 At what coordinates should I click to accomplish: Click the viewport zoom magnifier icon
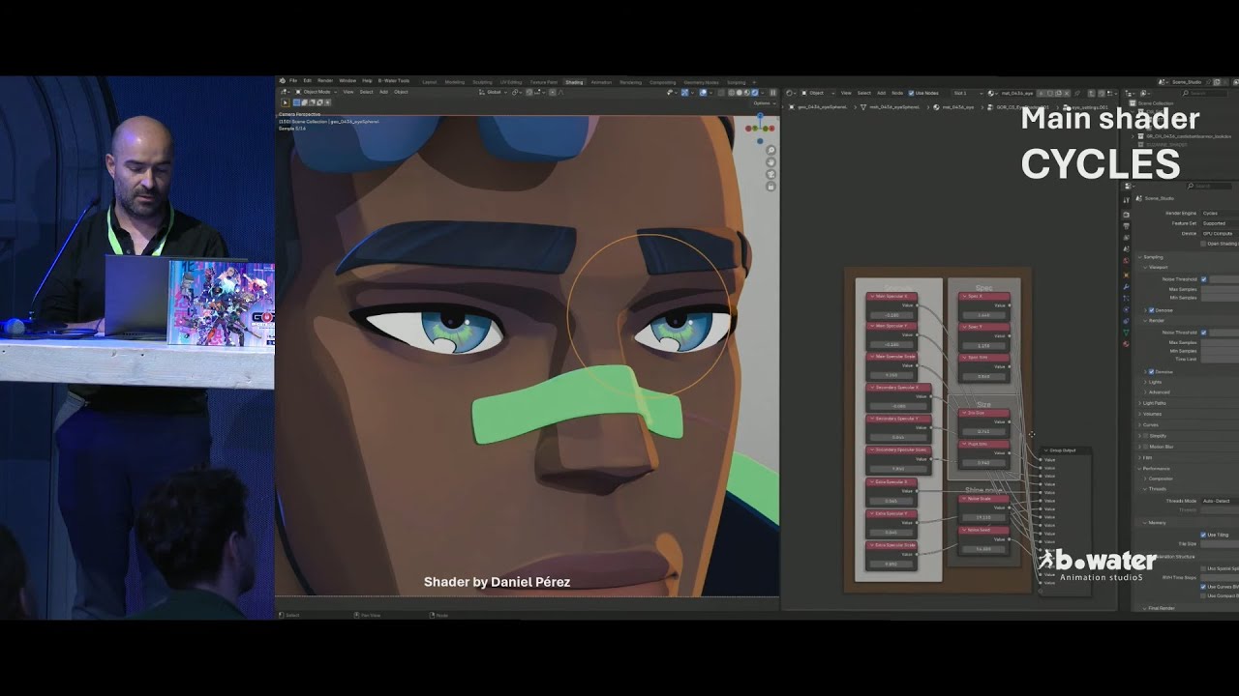pos(771,150)
